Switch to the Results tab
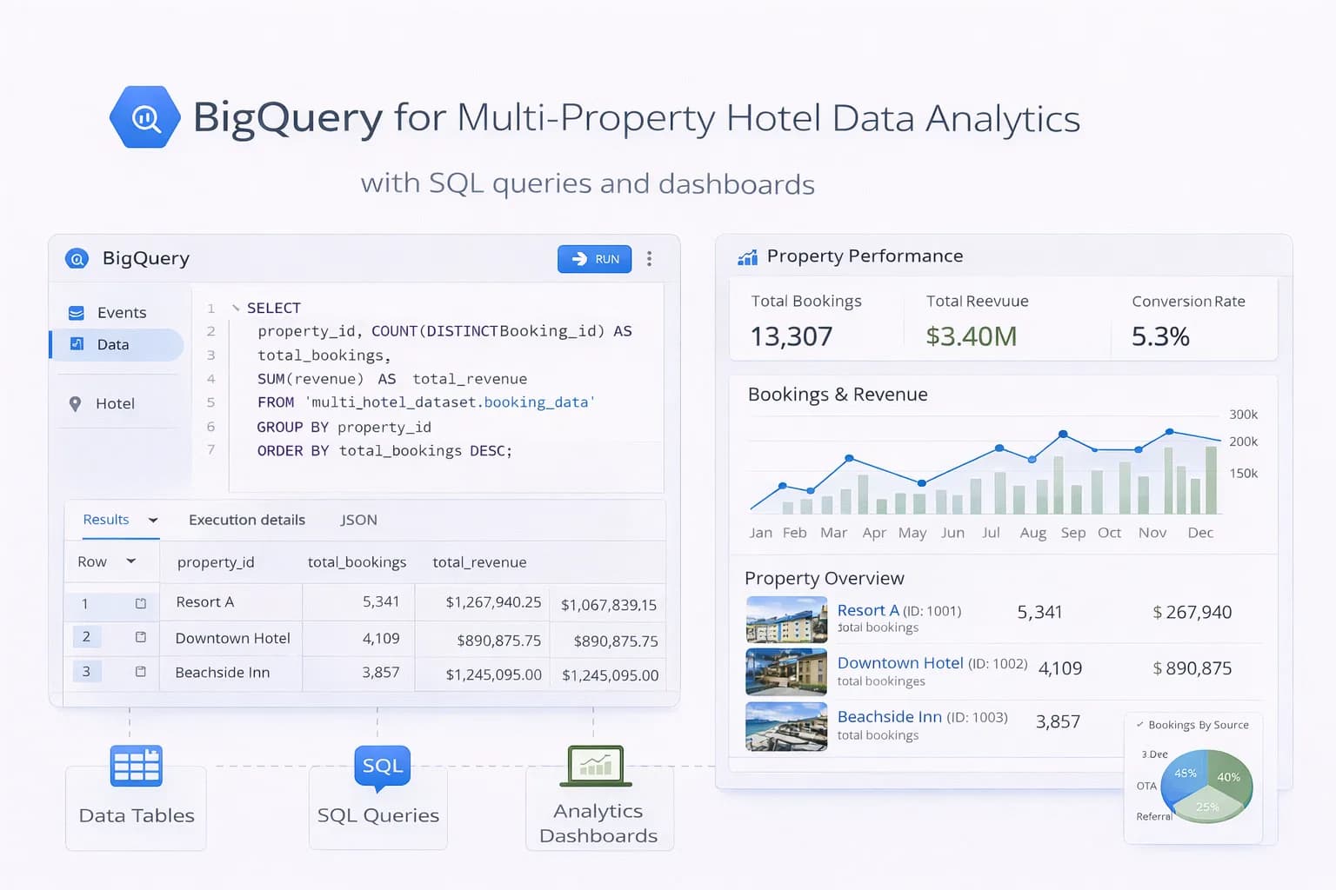1336x890 pixels. coord(105,519)
